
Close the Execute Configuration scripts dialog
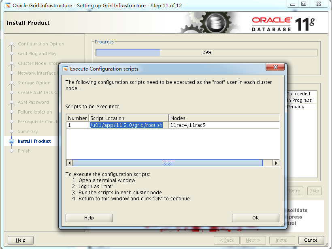pos(275,67)
